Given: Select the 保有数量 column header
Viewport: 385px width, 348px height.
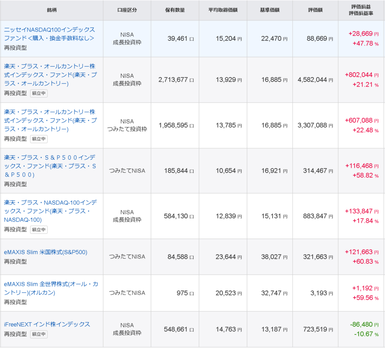Looking at the screenshot, I should pos(175,10).
